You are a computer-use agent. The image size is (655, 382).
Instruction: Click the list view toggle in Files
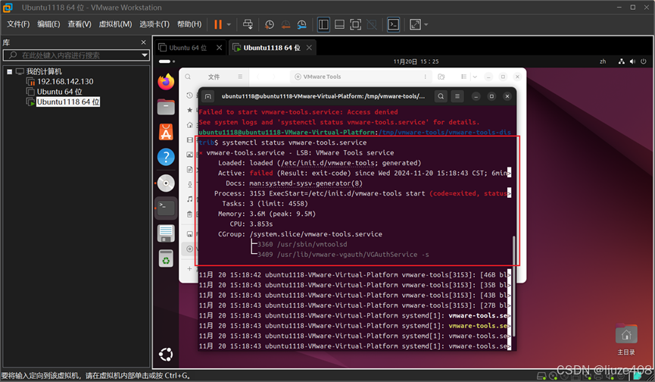463,77
